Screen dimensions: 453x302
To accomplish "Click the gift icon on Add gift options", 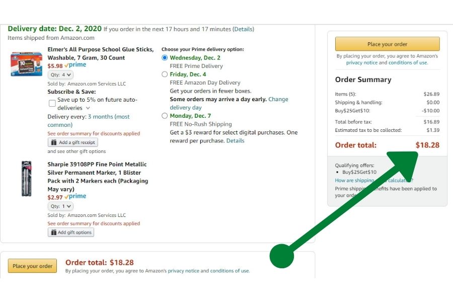I will click(x=54, y=233).
